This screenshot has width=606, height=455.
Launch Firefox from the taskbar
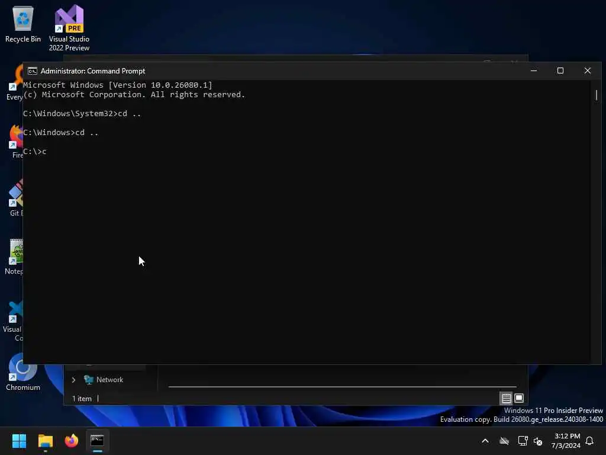(72, 441)
